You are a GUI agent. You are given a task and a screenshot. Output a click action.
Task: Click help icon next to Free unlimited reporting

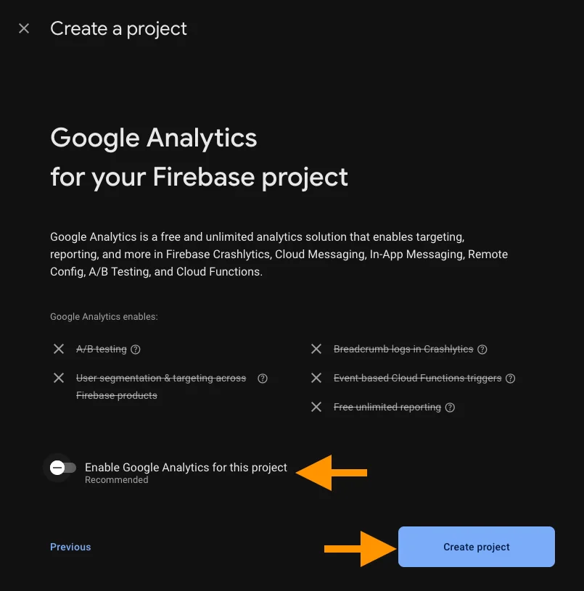[450, 408]
